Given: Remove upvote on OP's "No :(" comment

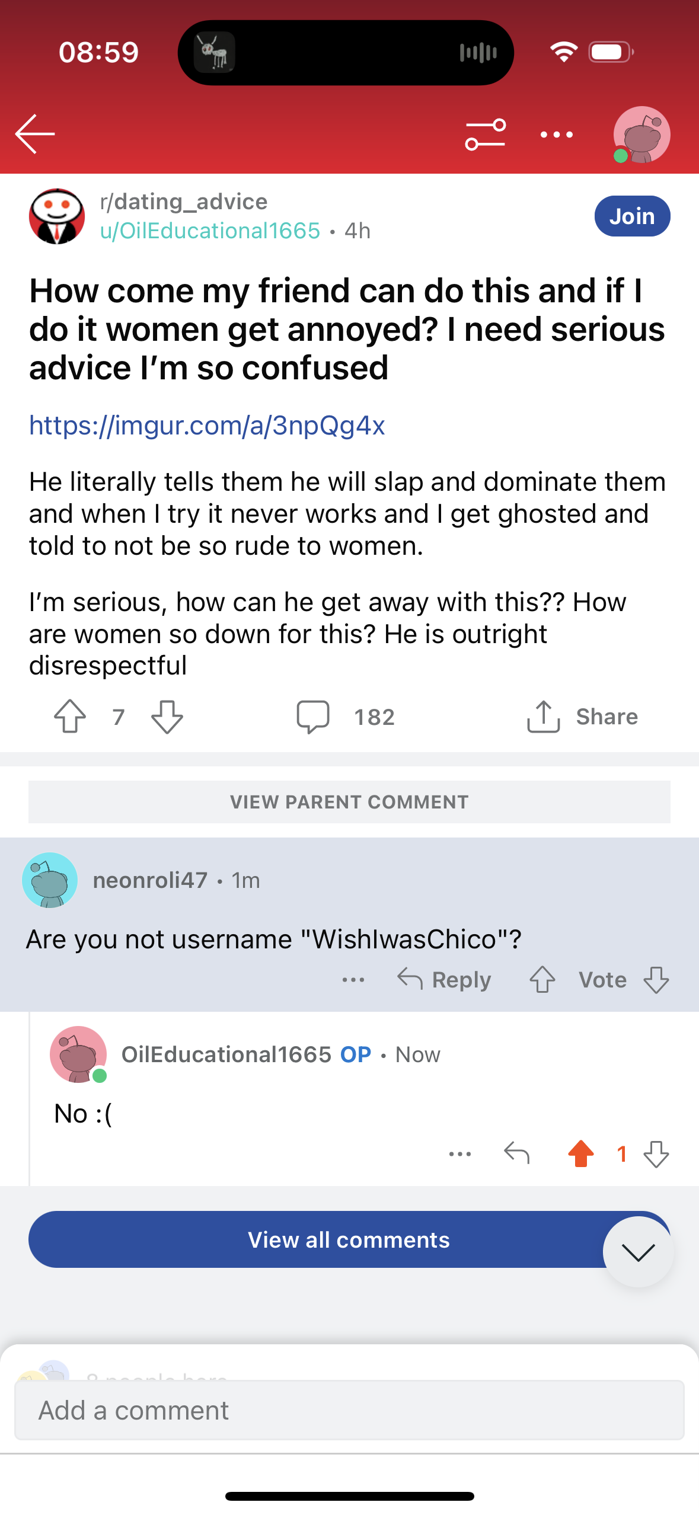Looking at the screenshot, I should [581, 1153].
